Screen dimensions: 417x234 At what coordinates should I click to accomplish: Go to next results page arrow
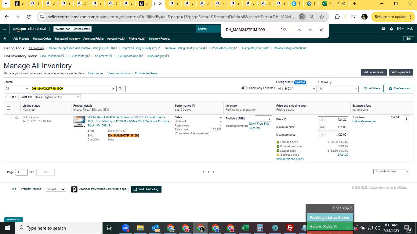tap(214, 172)
